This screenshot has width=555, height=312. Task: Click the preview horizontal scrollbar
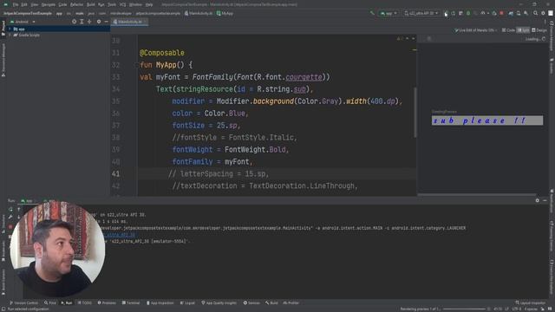coord(477,194)
